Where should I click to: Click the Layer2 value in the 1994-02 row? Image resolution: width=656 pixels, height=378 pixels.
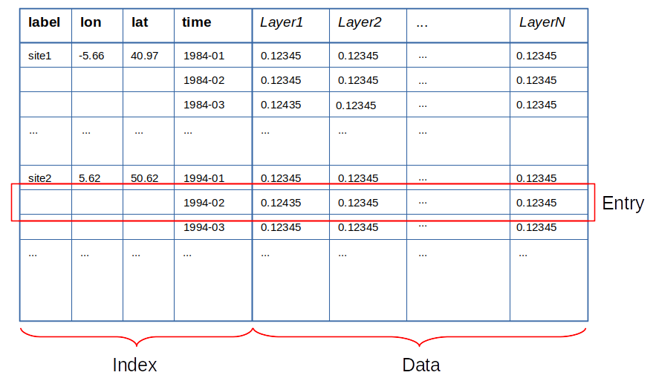click(358, 203)
